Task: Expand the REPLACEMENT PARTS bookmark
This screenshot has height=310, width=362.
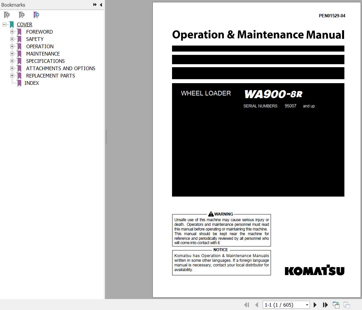Action: click(x=12, y=76)
